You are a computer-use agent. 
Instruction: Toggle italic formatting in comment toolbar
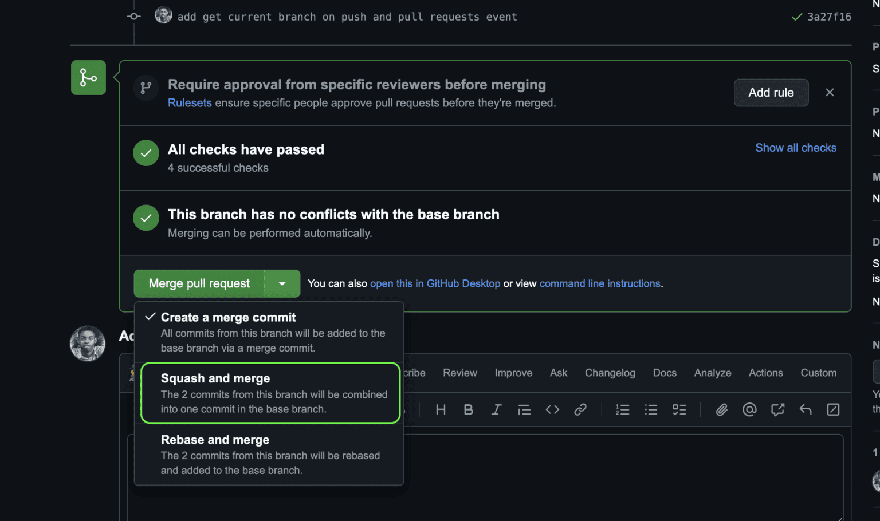[x=496, y=409]
